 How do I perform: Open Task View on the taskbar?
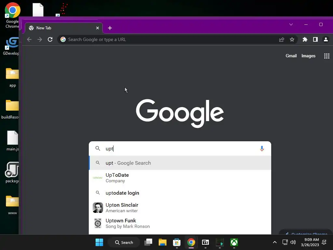148,242
